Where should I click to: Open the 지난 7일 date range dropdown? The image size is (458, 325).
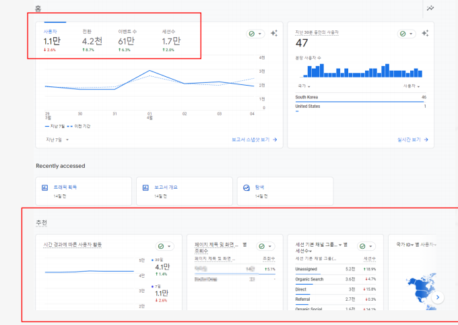click(x=57, y=140)
